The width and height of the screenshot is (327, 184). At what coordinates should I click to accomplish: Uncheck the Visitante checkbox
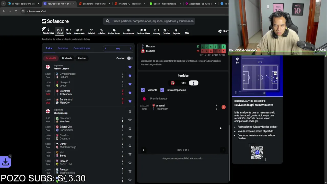143,90
